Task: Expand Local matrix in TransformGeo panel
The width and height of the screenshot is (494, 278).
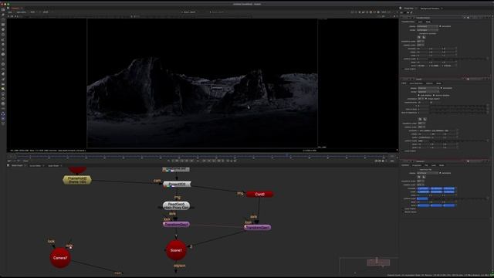Action: pos(410,69)
